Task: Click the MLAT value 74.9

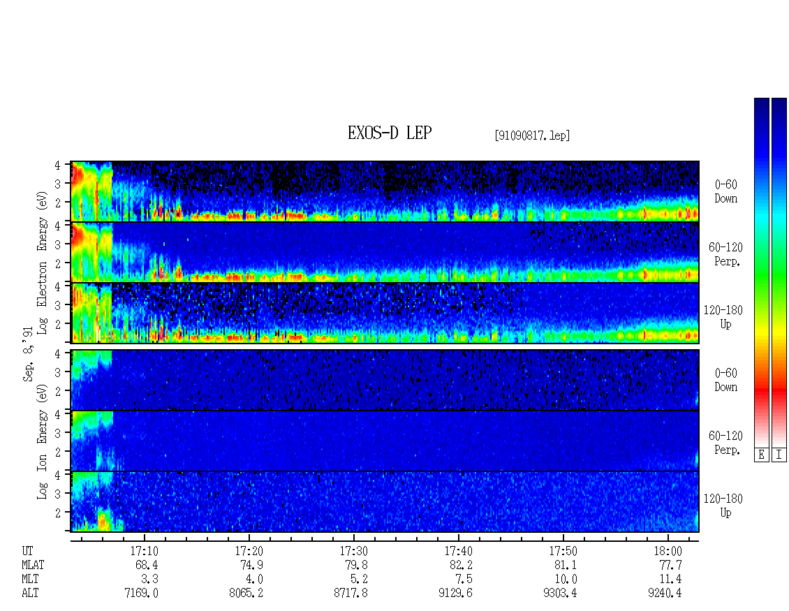Action: point(251,565)
